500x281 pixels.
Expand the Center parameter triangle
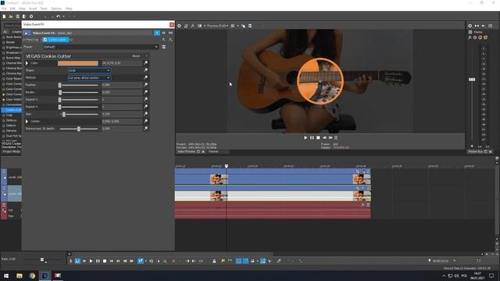27,122
